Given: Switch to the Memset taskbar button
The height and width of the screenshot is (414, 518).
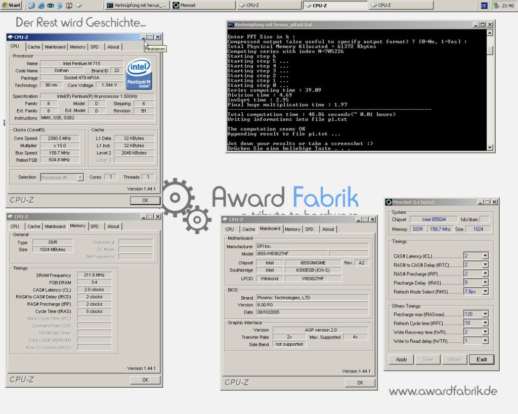Looking at the screenshot, I should pos(203,5).
